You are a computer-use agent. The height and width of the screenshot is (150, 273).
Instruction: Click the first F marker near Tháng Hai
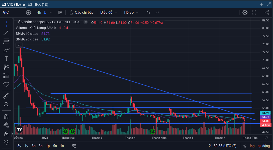point(65,132)
